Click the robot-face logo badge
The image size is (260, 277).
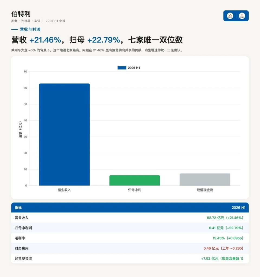pos(242,16)
